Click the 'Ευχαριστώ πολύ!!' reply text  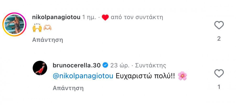[145, 76]
